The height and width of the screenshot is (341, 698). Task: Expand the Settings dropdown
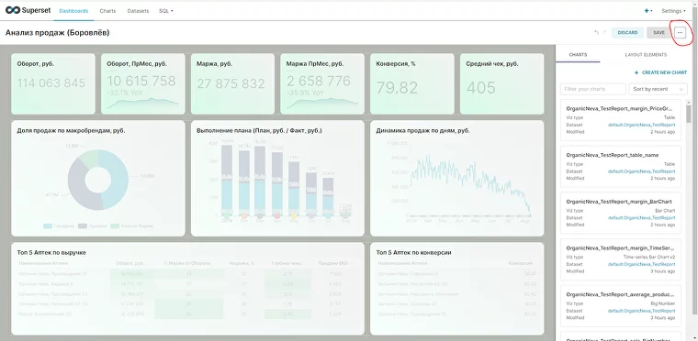(x=673, y=11)
